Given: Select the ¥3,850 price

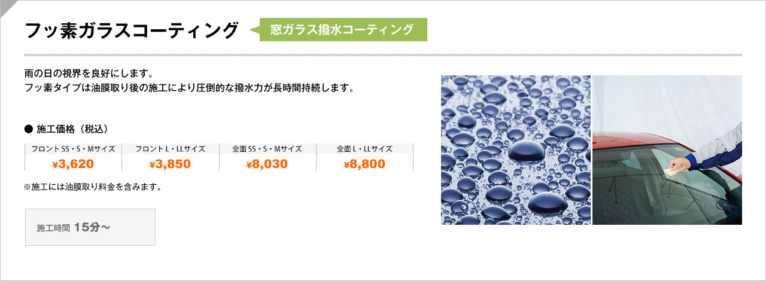Looking at the screenshot, I should point(171,164).
